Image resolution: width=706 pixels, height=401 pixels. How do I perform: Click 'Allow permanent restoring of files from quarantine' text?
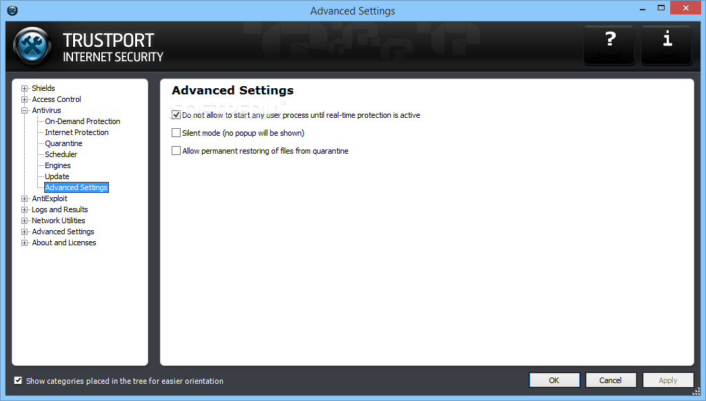click(x=265, y=151)
